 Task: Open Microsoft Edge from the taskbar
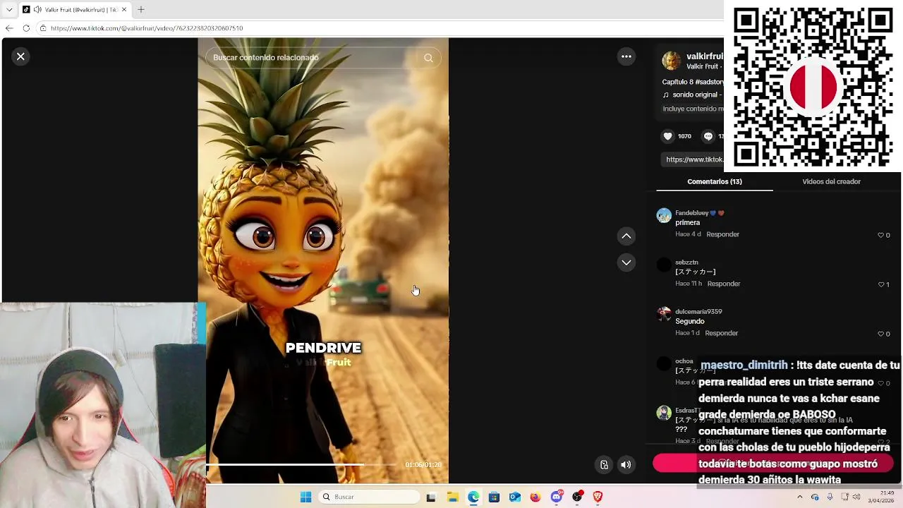click(x=473, y=497)
